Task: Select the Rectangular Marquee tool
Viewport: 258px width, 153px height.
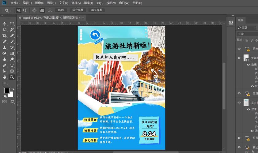Action: pyautogui.click(x=12, y=24)
